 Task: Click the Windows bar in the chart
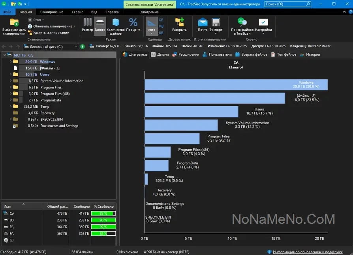(236, 84)
